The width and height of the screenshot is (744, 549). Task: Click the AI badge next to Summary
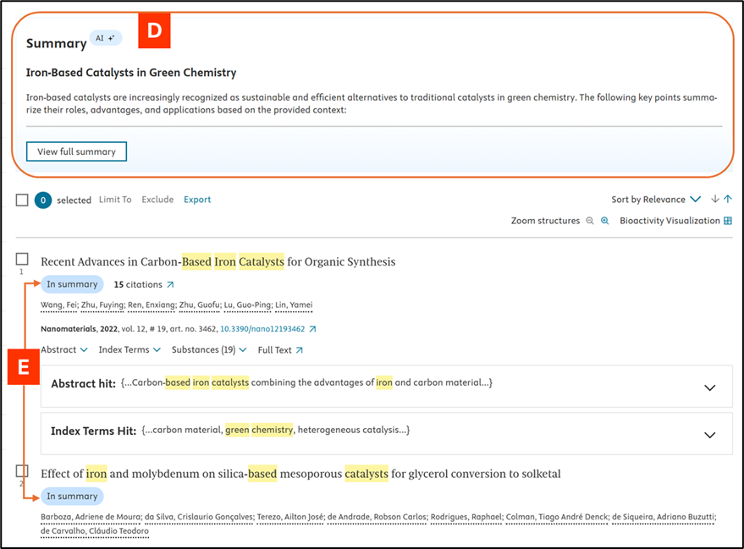tap(106, 38)
